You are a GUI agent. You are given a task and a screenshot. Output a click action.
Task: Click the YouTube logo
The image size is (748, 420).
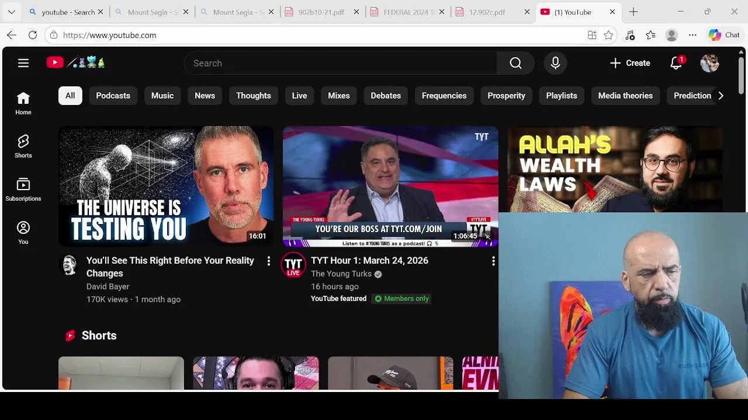pyautogui.click(x=76, y=62)
